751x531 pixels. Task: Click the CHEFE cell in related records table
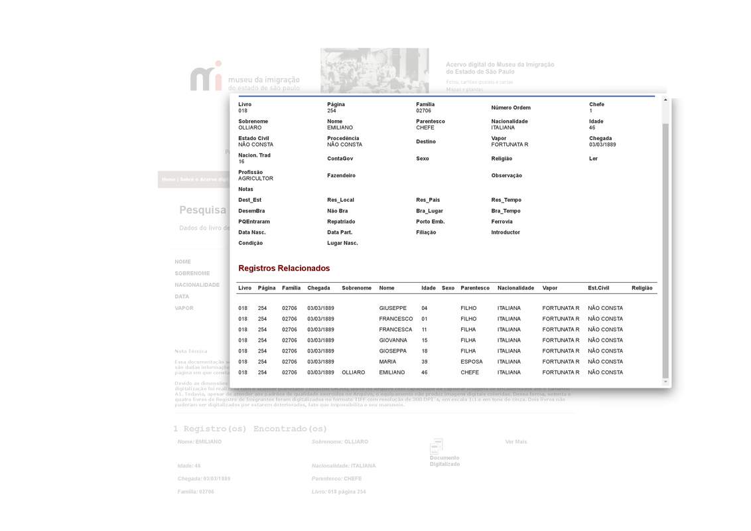pyautogui.click(x=470, y=372)
